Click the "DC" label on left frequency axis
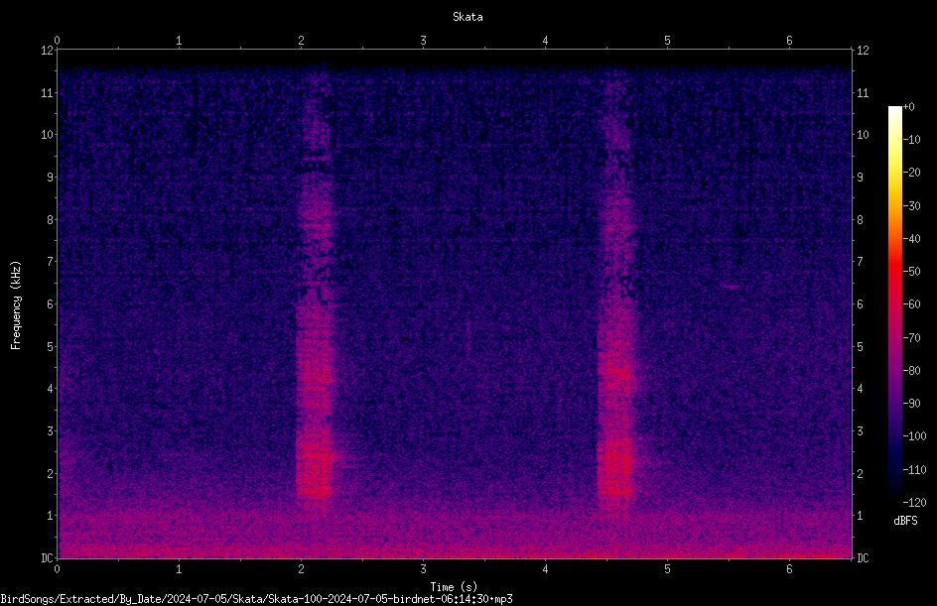 pyautogui.click(x=47, y=557)
